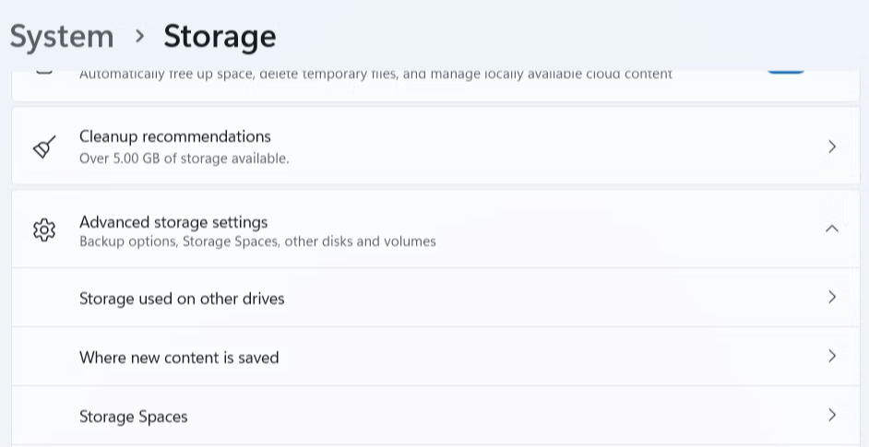Image resolution: width=869 pixels, height=447 pixels.
Task: Toggle the Storage Sense switch
Action: pos(786,69)
